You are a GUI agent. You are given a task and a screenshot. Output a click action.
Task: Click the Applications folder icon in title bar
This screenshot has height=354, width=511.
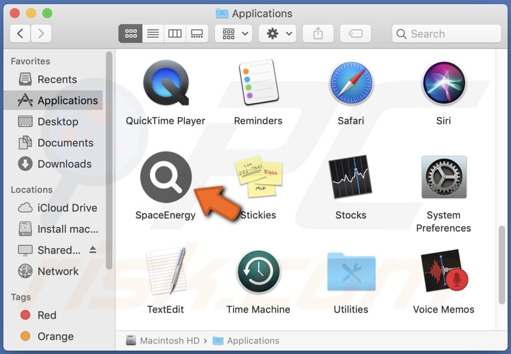click(x=222, y=14)
